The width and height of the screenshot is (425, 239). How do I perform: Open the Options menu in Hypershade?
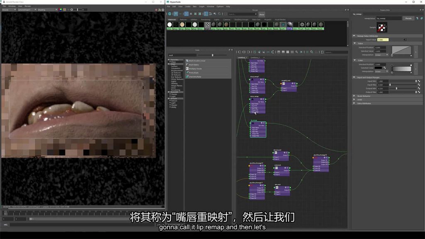pyautogui.click(x=220, y=7)
